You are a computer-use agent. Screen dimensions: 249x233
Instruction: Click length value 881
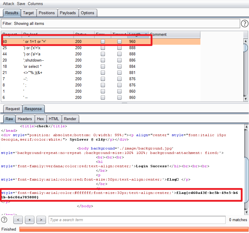[132, 73]
